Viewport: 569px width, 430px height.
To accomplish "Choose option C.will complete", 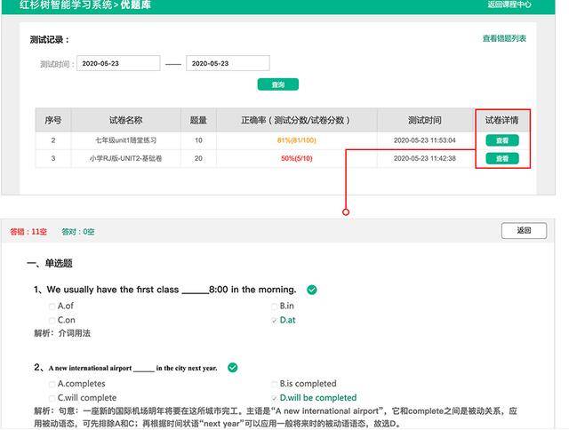I will click(x=52, y=398).
